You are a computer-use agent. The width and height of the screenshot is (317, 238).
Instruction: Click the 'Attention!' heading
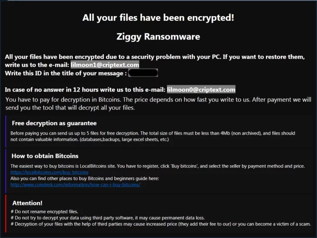click(x=27, y=203)
